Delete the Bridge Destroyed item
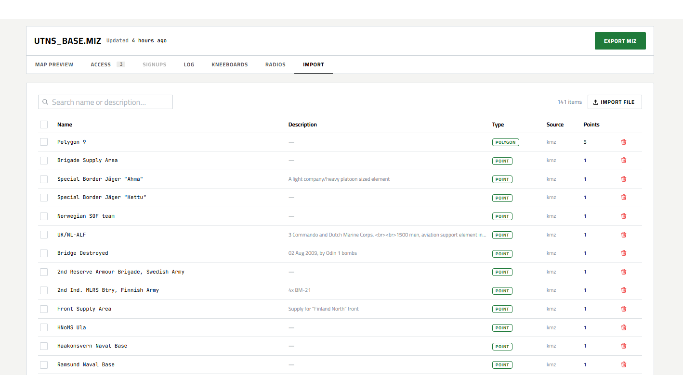Viewport: 683px width, 375px height. (x=624, y=253)
